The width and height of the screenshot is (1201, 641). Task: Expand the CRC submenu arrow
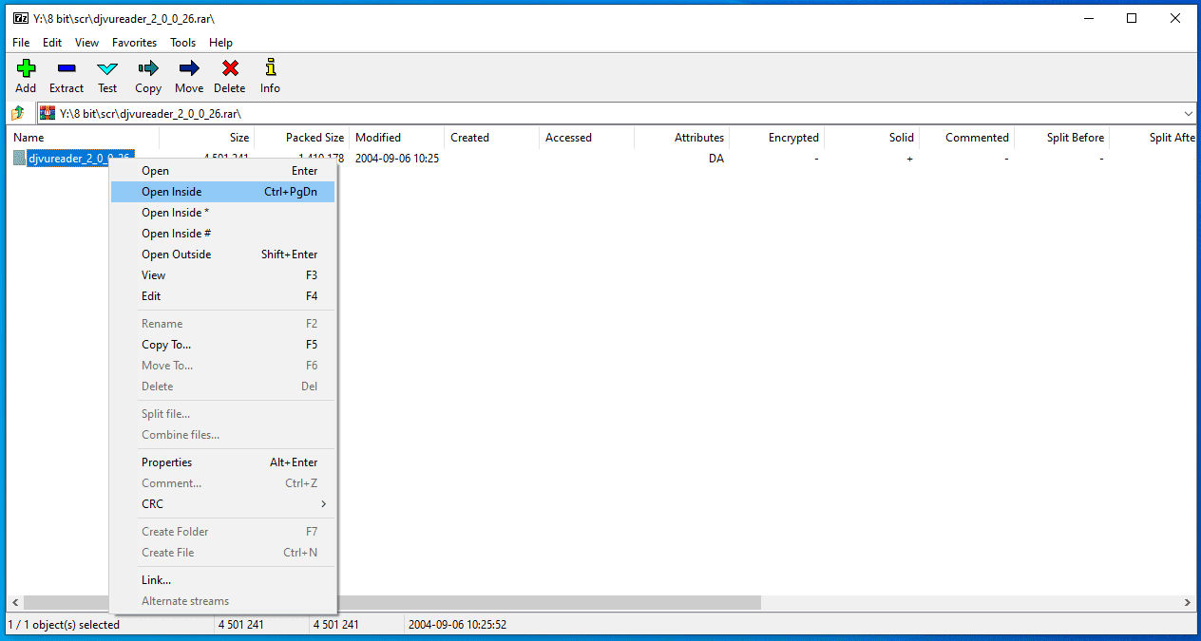coord(324,504)
